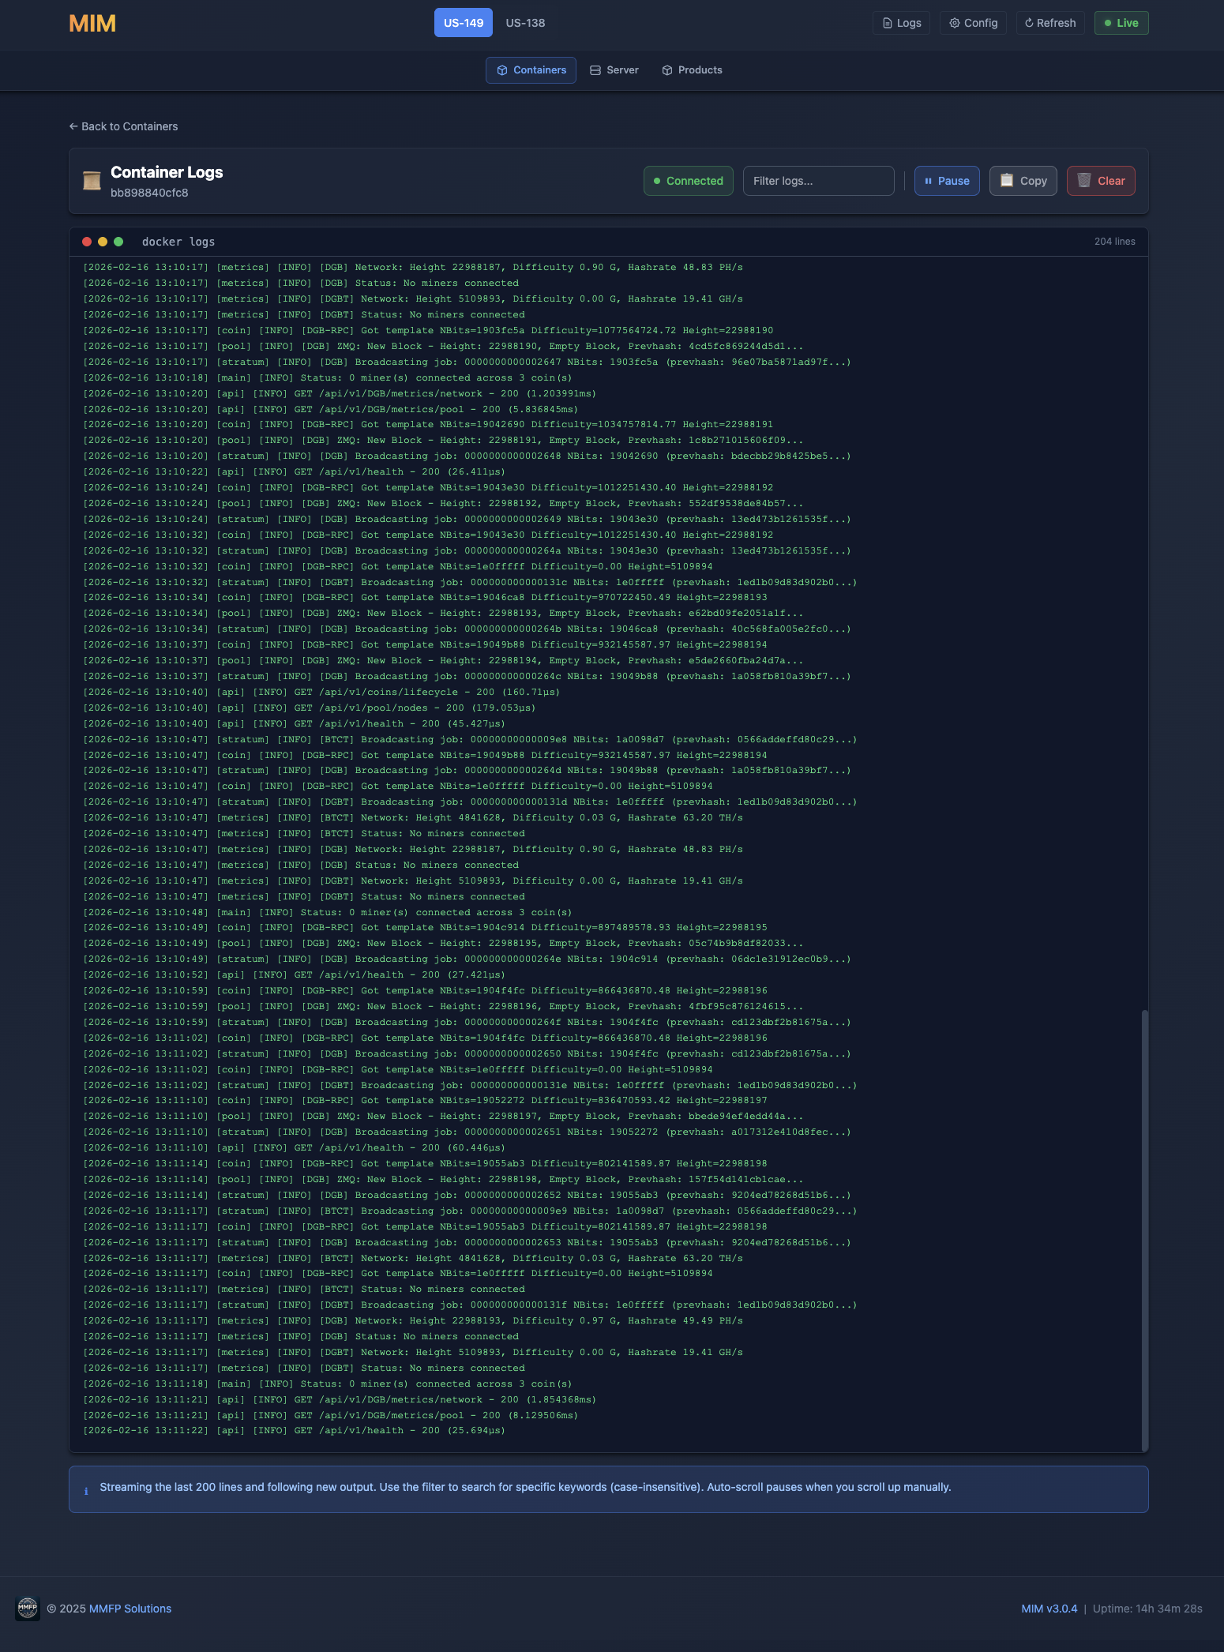Click the yellow terminal dot
Screen dimensions: 1224x1652
click(x=103, y=242)
